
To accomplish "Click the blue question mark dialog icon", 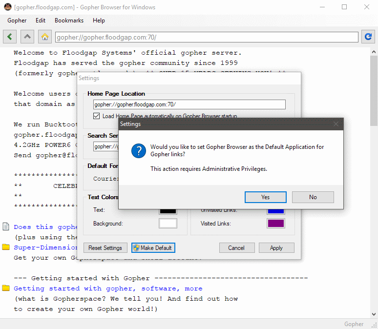I will (x=139, y=151).
